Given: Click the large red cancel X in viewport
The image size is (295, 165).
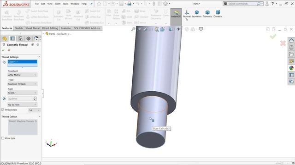Looking at the screenshot, I should [x=283, y=43].
